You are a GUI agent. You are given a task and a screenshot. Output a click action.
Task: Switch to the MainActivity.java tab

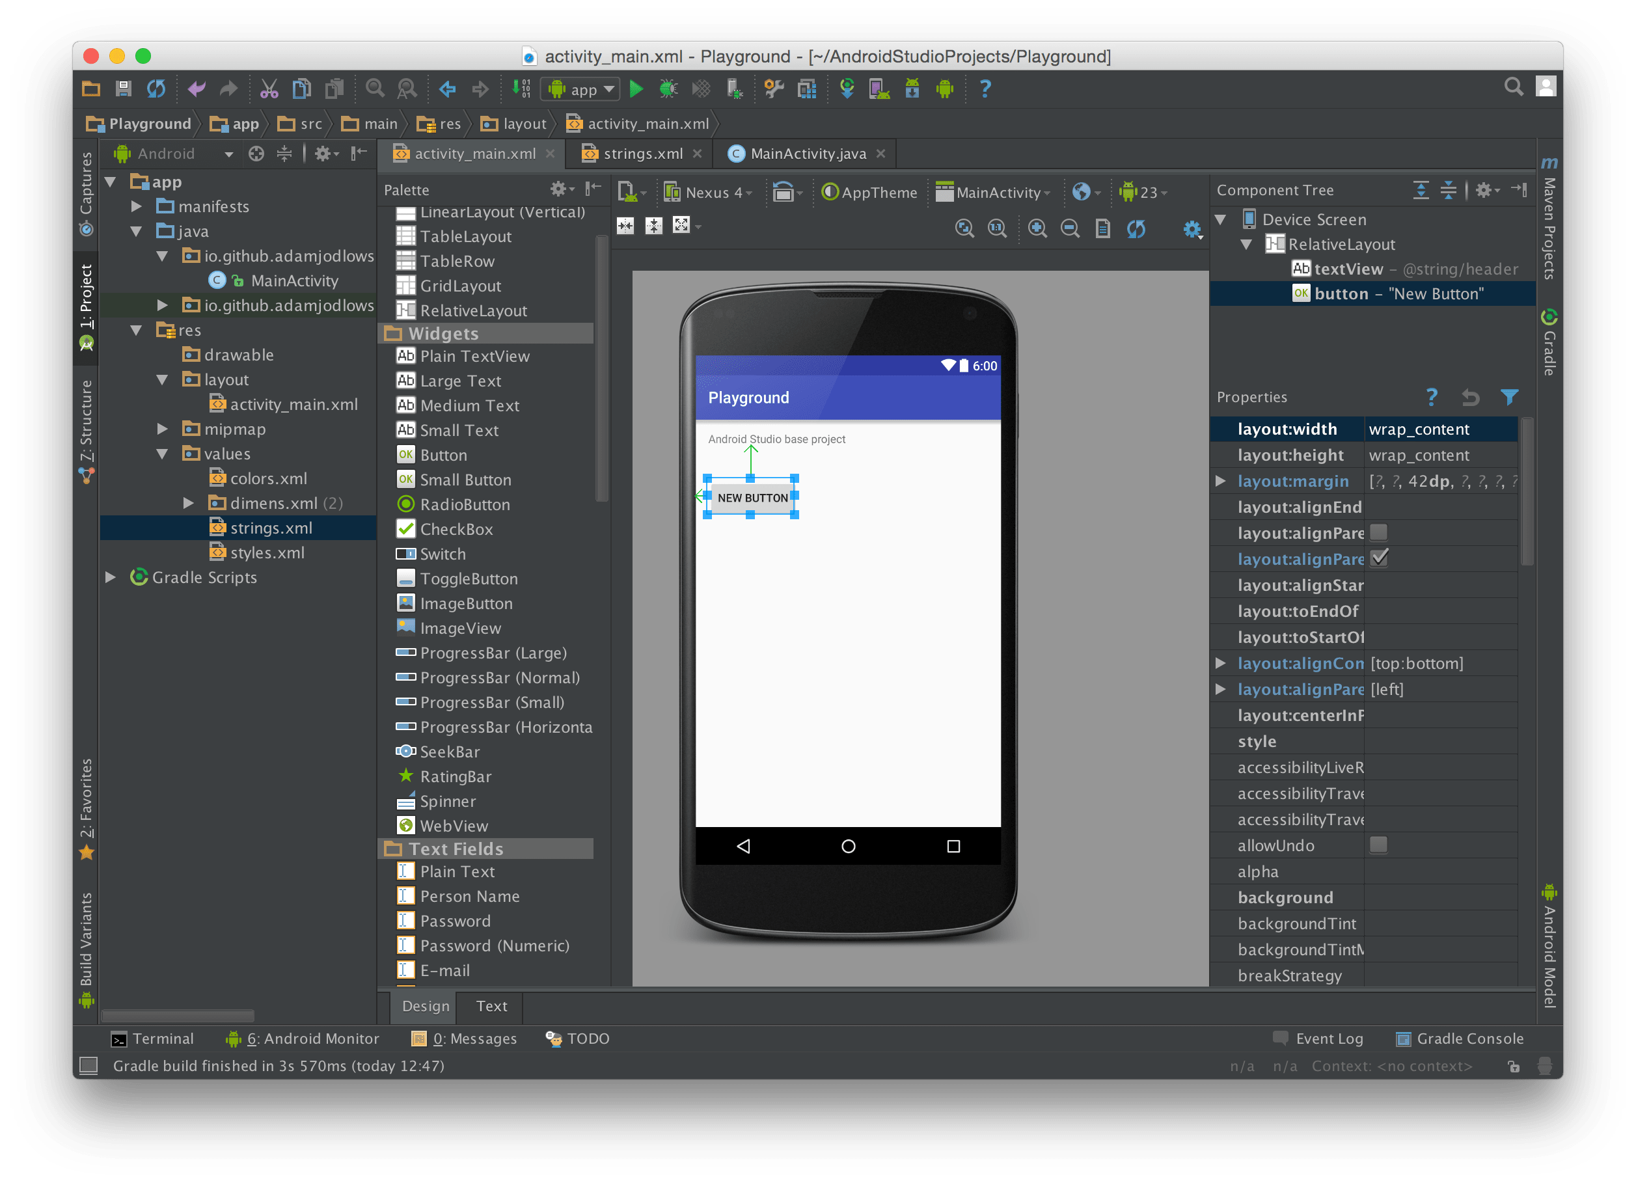[806, 154]
